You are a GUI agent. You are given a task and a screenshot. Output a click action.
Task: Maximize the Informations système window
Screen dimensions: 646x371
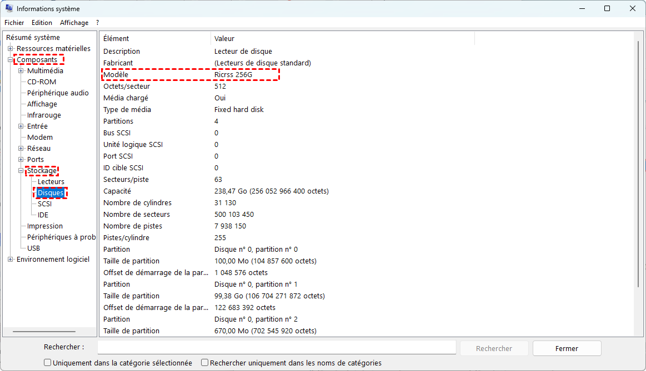pos(607,8)
